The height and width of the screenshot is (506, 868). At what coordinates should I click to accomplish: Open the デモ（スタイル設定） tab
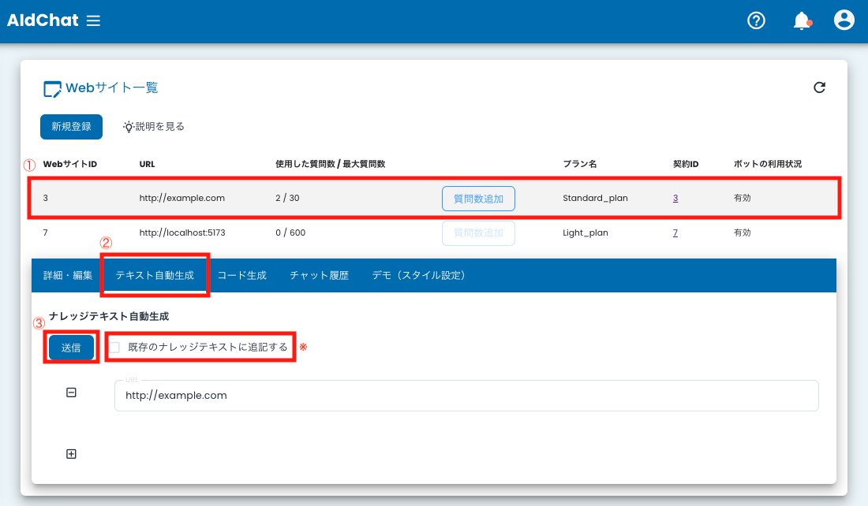coord(419,276)
